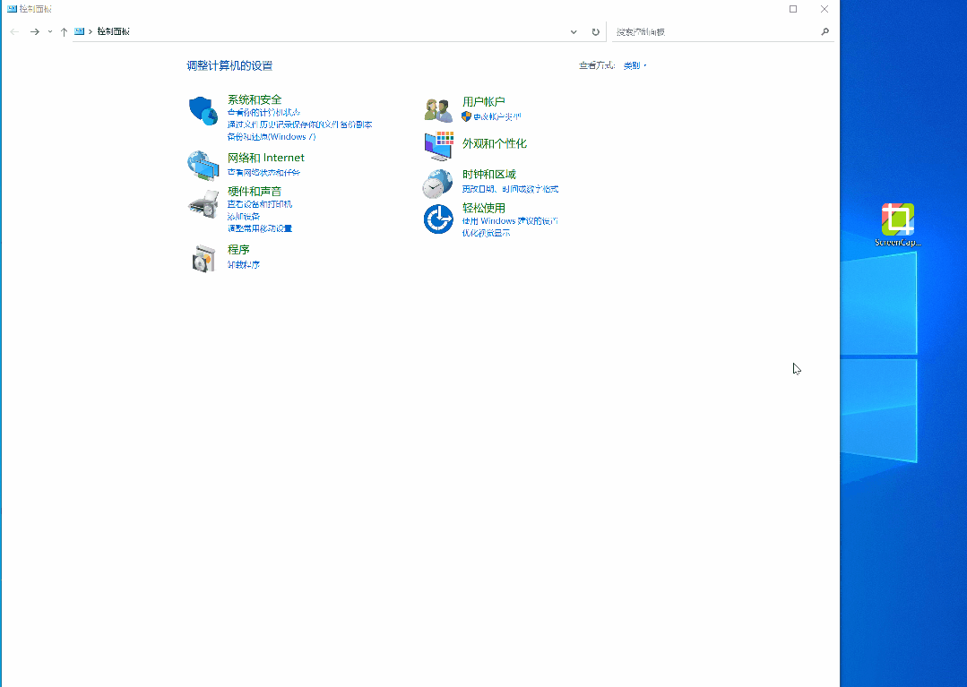Expand the address bar history dropdown arrow
Viewport: 967px width, 687px height.
coord(574,31)
